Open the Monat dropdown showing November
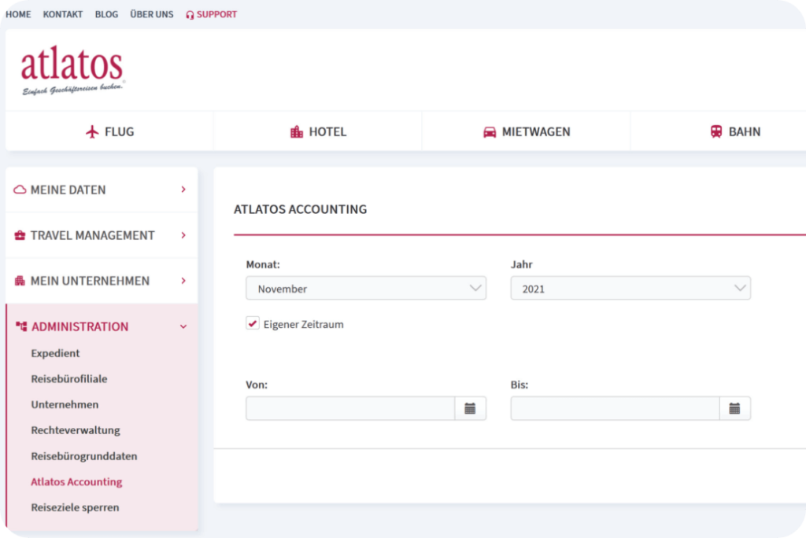 [365, 289]
